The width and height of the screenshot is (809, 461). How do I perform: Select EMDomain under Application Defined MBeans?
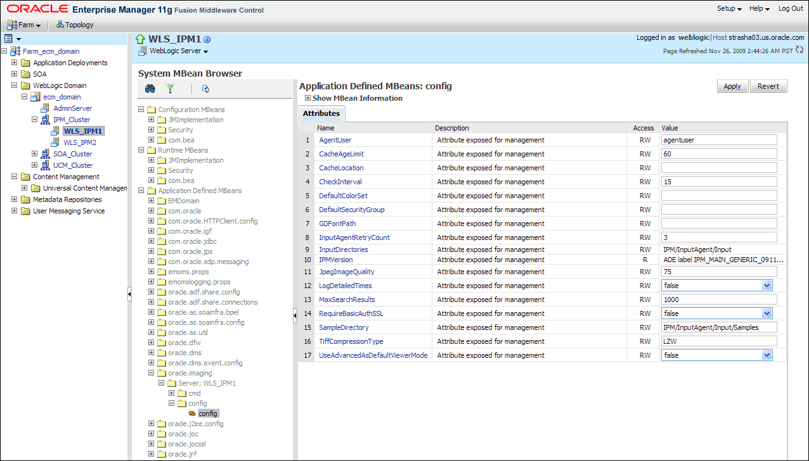(184, 201)
